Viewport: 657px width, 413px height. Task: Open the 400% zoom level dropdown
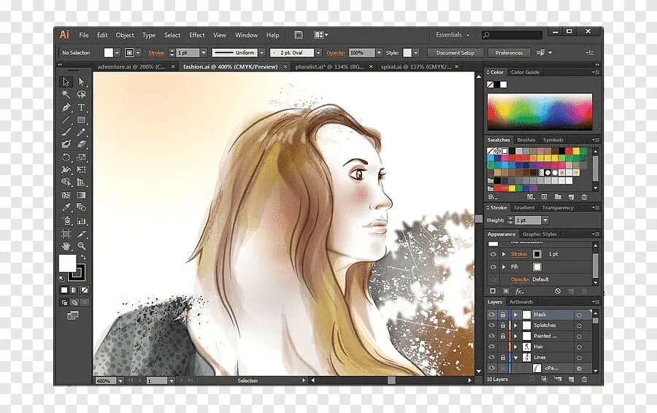click(x=120, y=381)
